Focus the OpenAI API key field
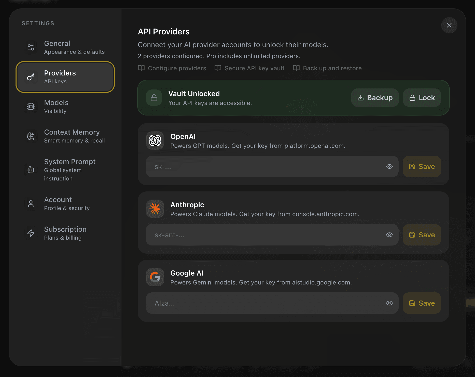 coord(272,166)
